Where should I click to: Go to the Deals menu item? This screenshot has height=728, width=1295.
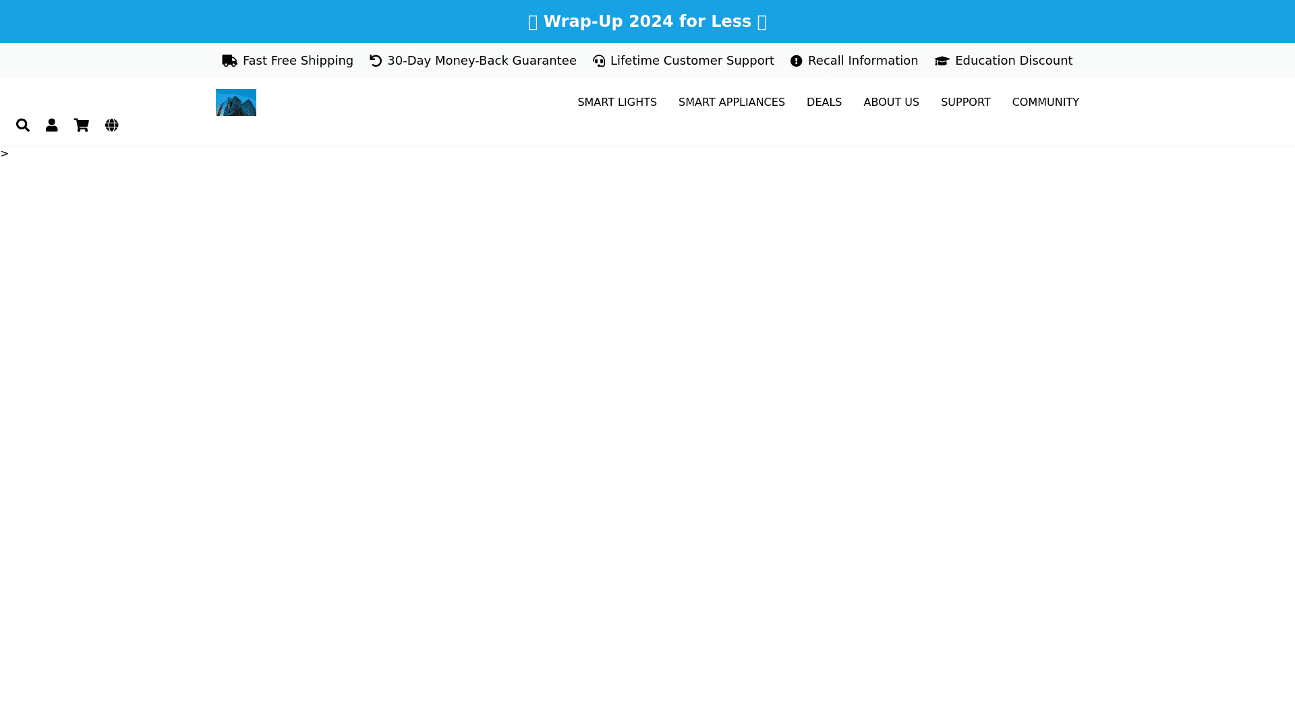tap(824, 102)
